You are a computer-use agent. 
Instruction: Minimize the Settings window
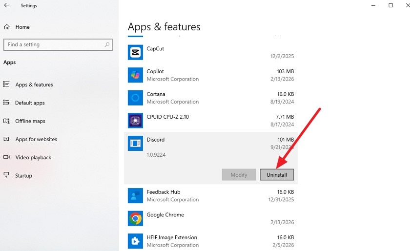373,5
